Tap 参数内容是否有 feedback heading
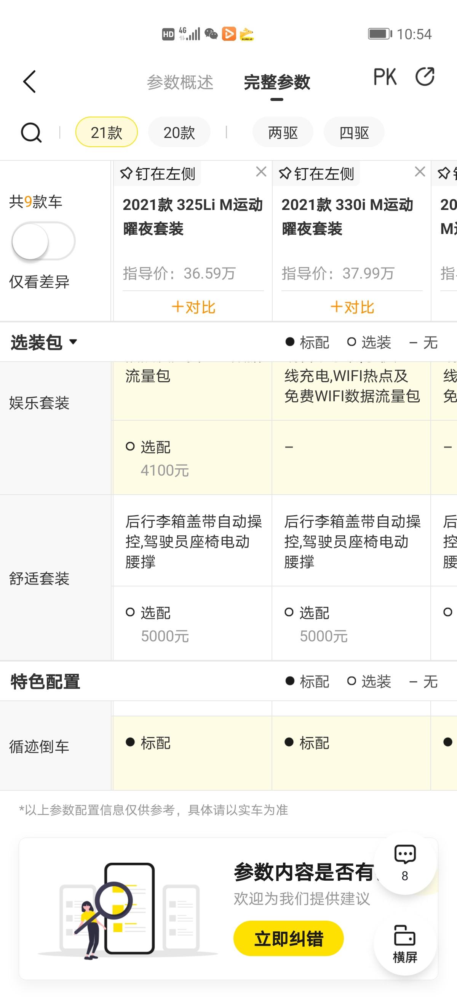457x1006 pixels. coord(304,872)
